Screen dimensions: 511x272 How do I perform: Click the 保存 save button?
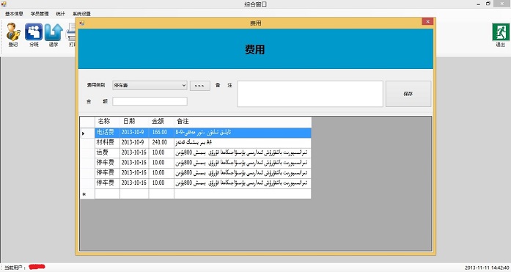pyautogui.click(x=408, y=94)
